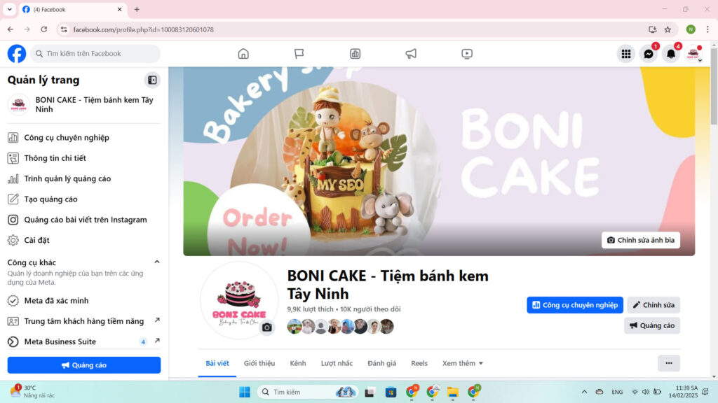718x403 pixels.
Task: Open account profile dropdown in top right
Action: tap(693, 54)
